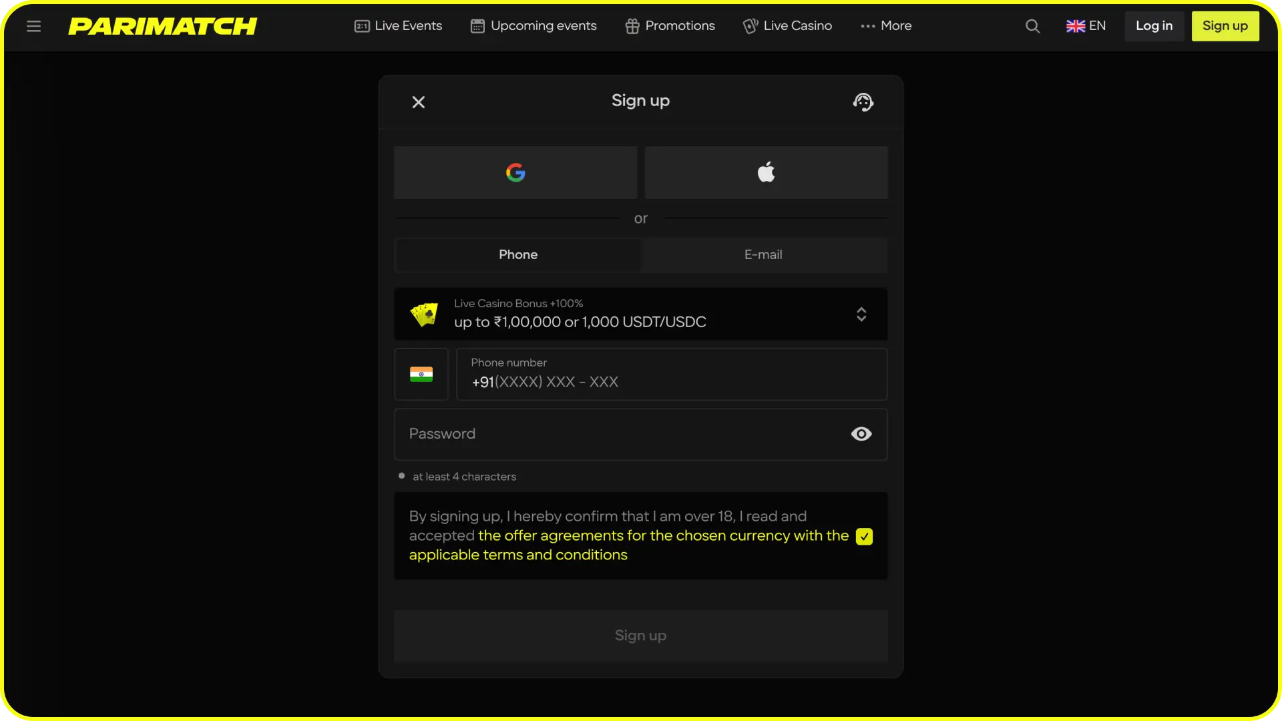Expand the More menu
Image resolution: width=1282 pixels, height=721 pixels.
tap(886, 26)
